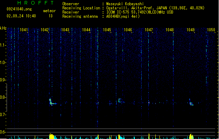Click the Receiver label

[71, 12]
